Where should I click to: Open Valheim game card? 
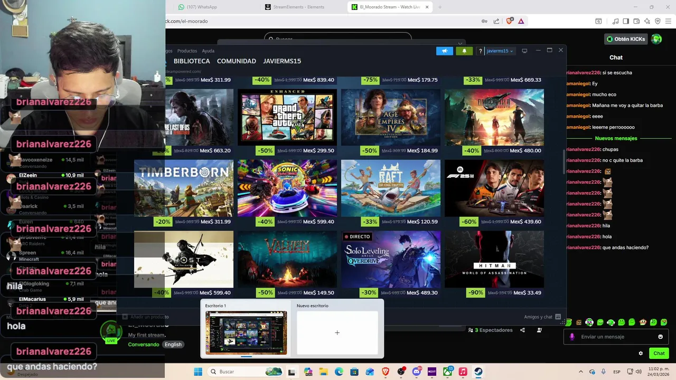point(287,259)
